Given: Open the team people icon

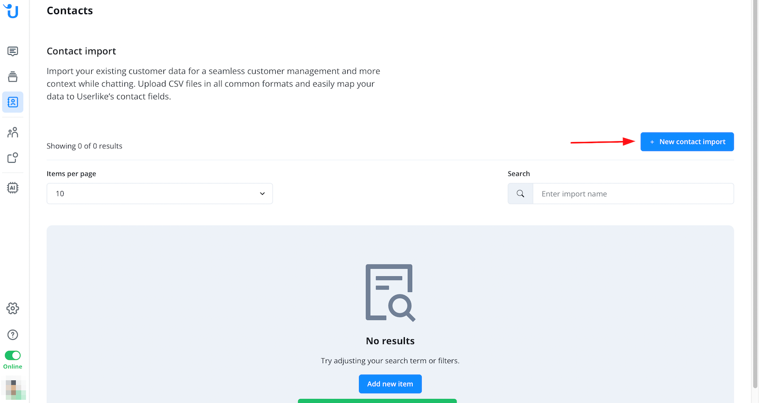Looking at the screenshot, I should (13, 133).
